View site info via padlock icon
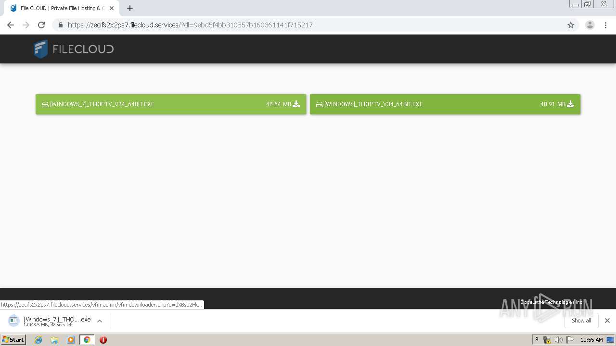The image size is (616, 346). 60,25
